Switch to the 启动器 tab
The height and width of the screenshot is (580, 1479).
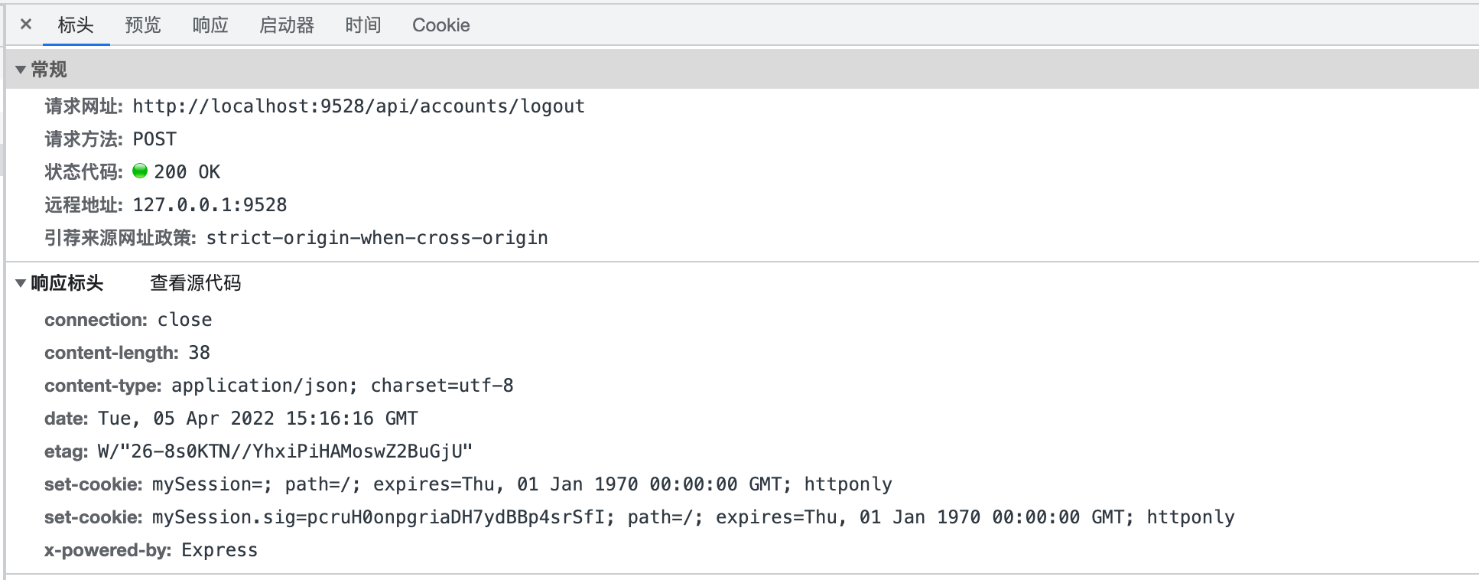pyautogui.click(x=287, y=24)
